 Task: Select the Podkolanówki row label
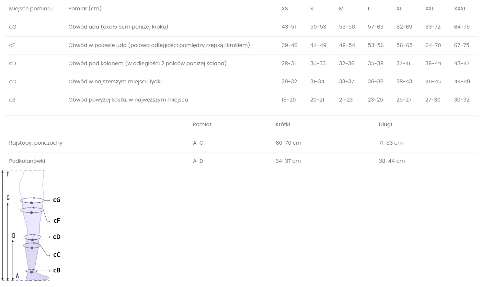pyautogui.click(x=27, y=161)
